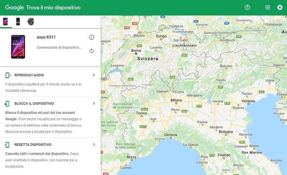
Task: Click the Google Trova il mio dispositivo logo
Action: pos(43,8)
